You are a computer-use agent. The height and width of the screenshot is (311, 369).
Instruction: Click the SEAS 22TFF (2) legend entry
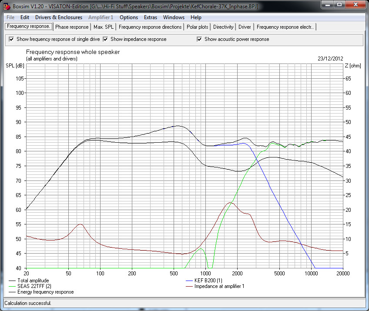tap(30, 286)
